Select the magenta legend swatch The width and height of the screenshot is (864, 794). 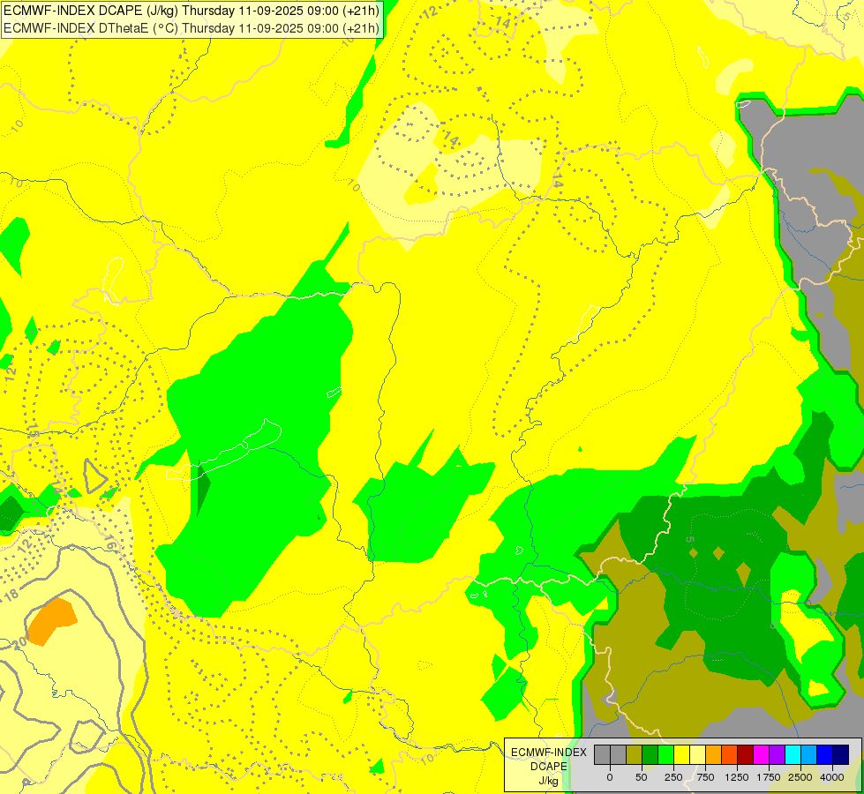point(761,754)
